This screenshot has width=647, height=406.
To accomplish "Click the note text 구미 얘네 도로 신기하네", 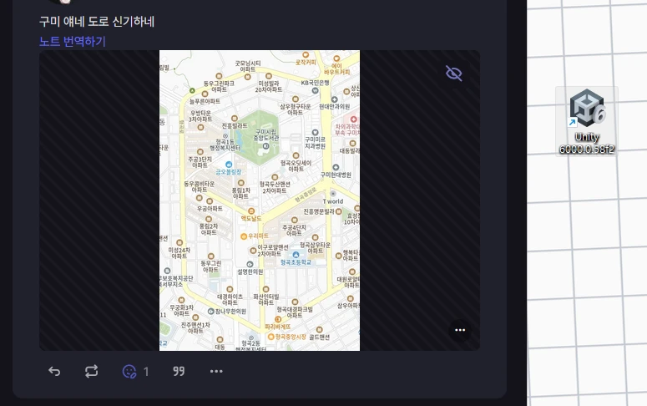I will tap(97, 22).
